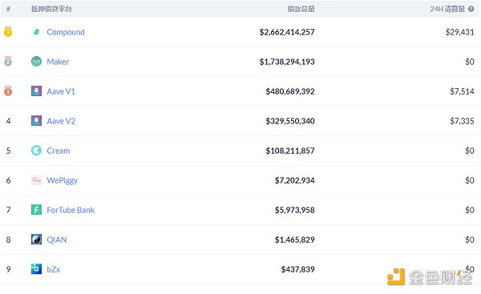This screenshot has height=294, width=481.
Task: Open the bZx platform link
Action: [54, 269]
